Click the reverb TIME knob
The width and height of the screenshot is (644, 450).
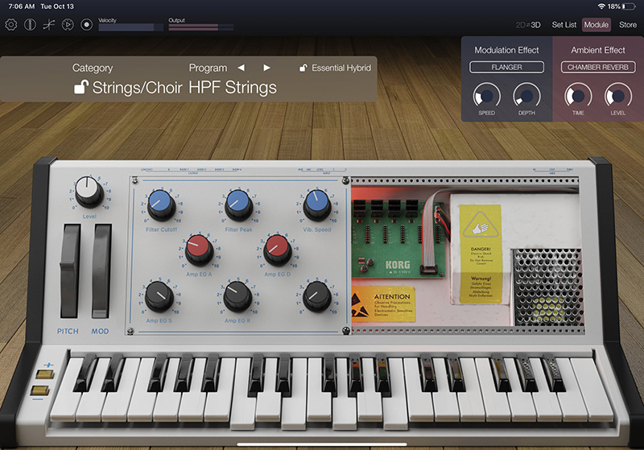point(578,96)
